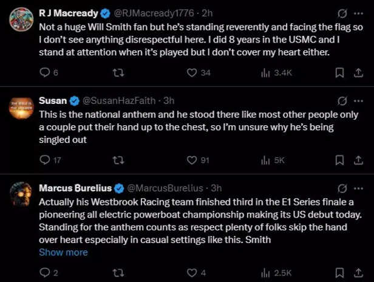This screenshot has height=282, width=374.
Task: Reply to Susan's tweet
Action: pos(44,160)
